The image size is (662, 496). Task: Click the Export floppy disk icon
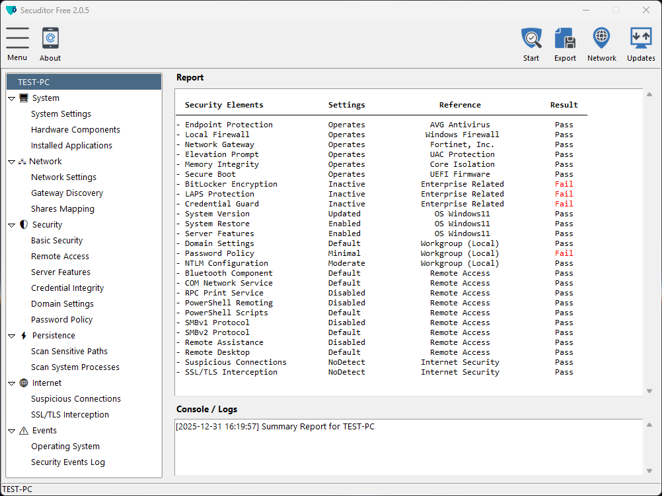point(565,38)
